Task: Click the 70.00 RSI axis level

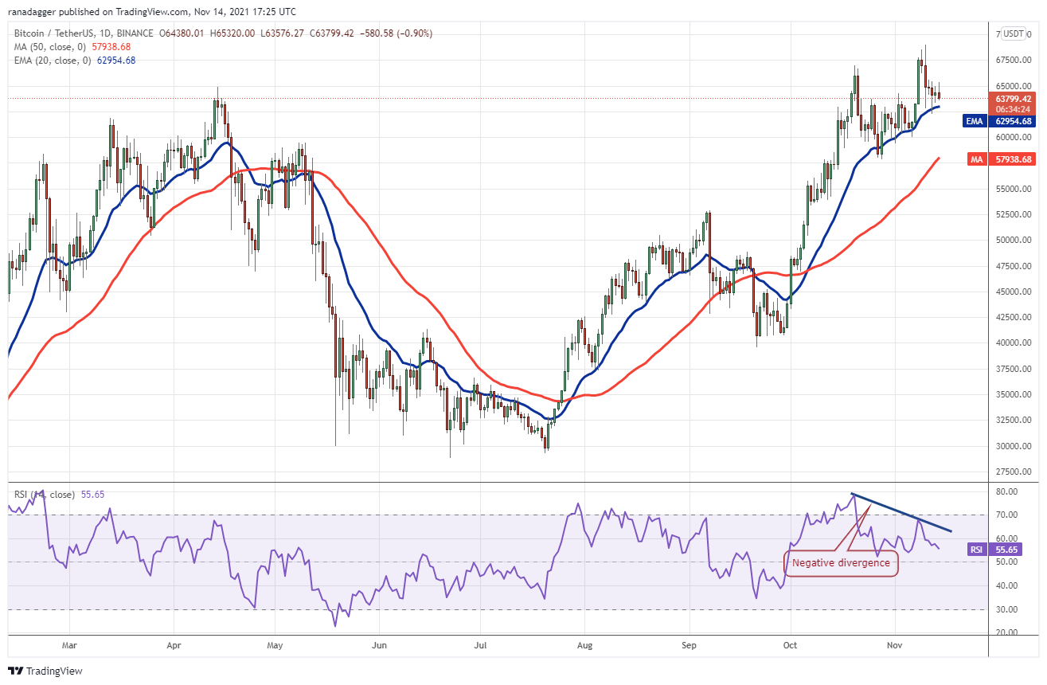Action: 1006,515
